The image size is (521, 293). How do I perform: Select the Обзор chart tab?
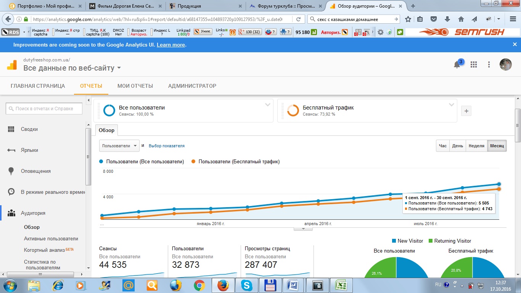click(106, 130)
